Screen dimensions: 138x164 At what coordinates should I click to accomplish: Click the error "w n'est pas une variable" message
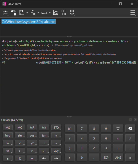coord(29,50)
